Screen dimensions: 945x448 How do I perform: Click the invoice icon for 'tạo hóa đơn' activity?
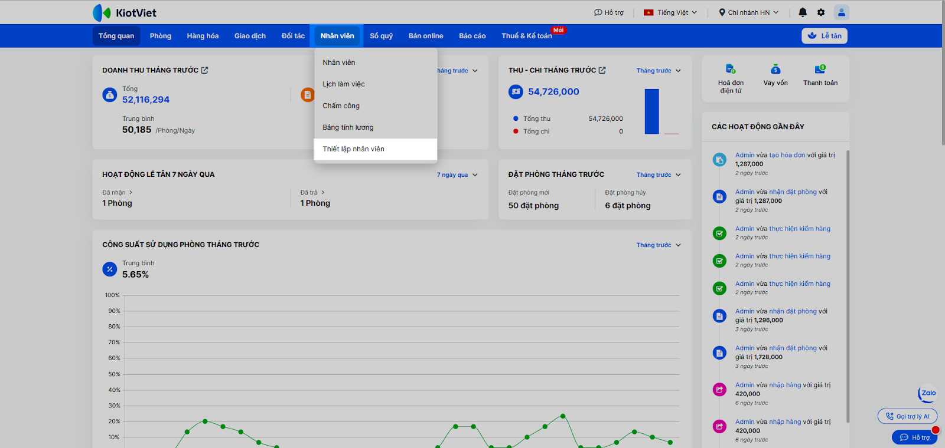click(x=719, y=160)
